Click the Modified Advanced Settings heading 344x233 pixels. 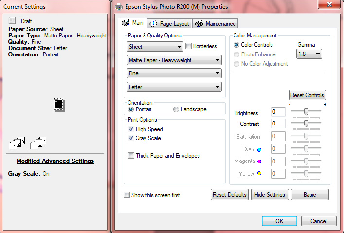[x=55, y=161]
